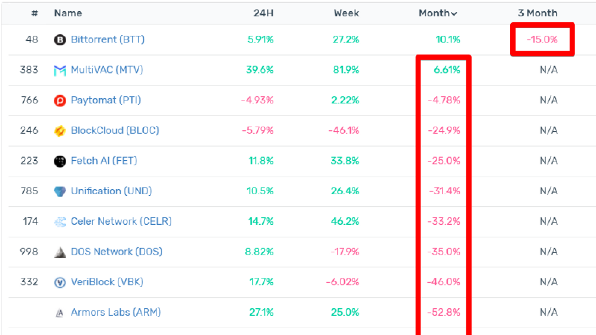596x335 pixels.
Task: Click Paytomat's -4.78% month value
Action: (444, 100)
